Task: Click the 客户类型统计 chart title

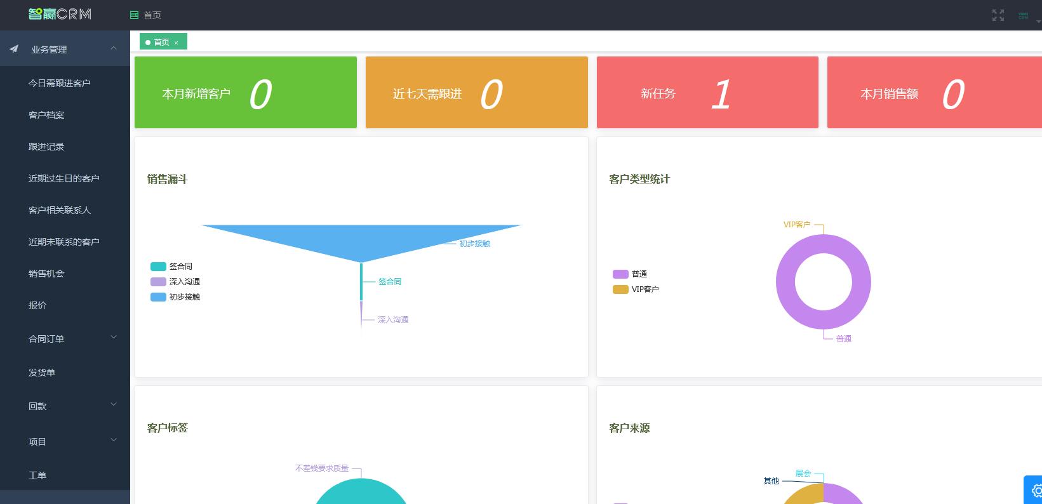Action: 639,180
